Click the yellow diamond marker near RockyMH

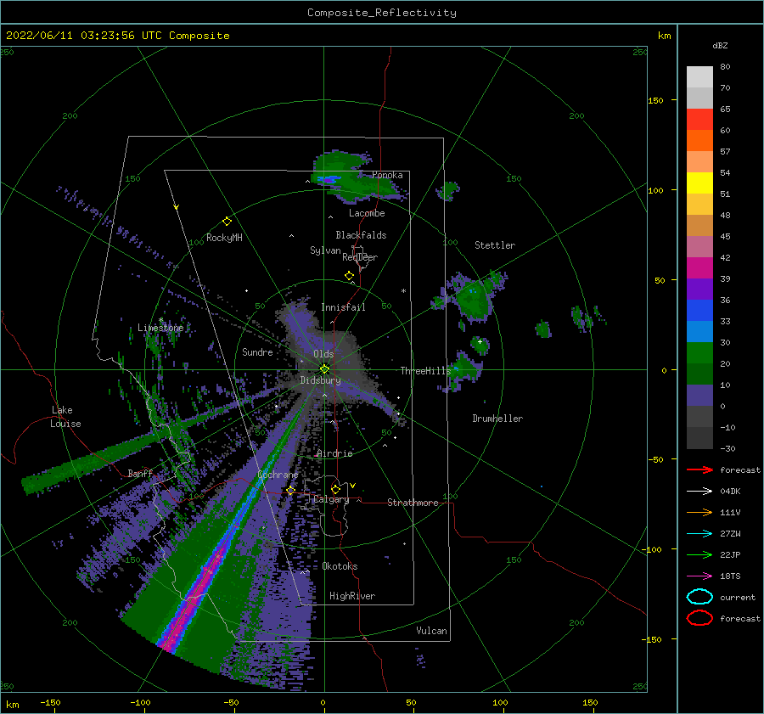[227, 222]
